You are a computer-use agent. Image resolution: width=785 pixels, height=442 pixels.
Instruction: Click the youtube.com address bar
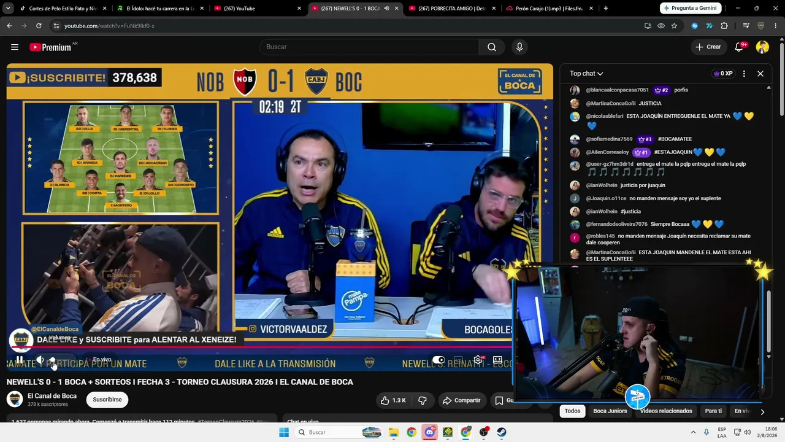(x=343, y=26)
